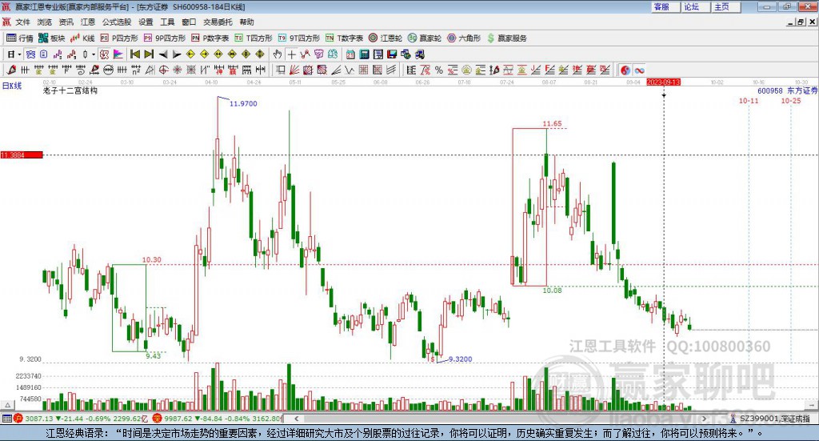Expand the bottom-left panel up arrow
This screenshot has width=819, height=441.
click(8, 405)
